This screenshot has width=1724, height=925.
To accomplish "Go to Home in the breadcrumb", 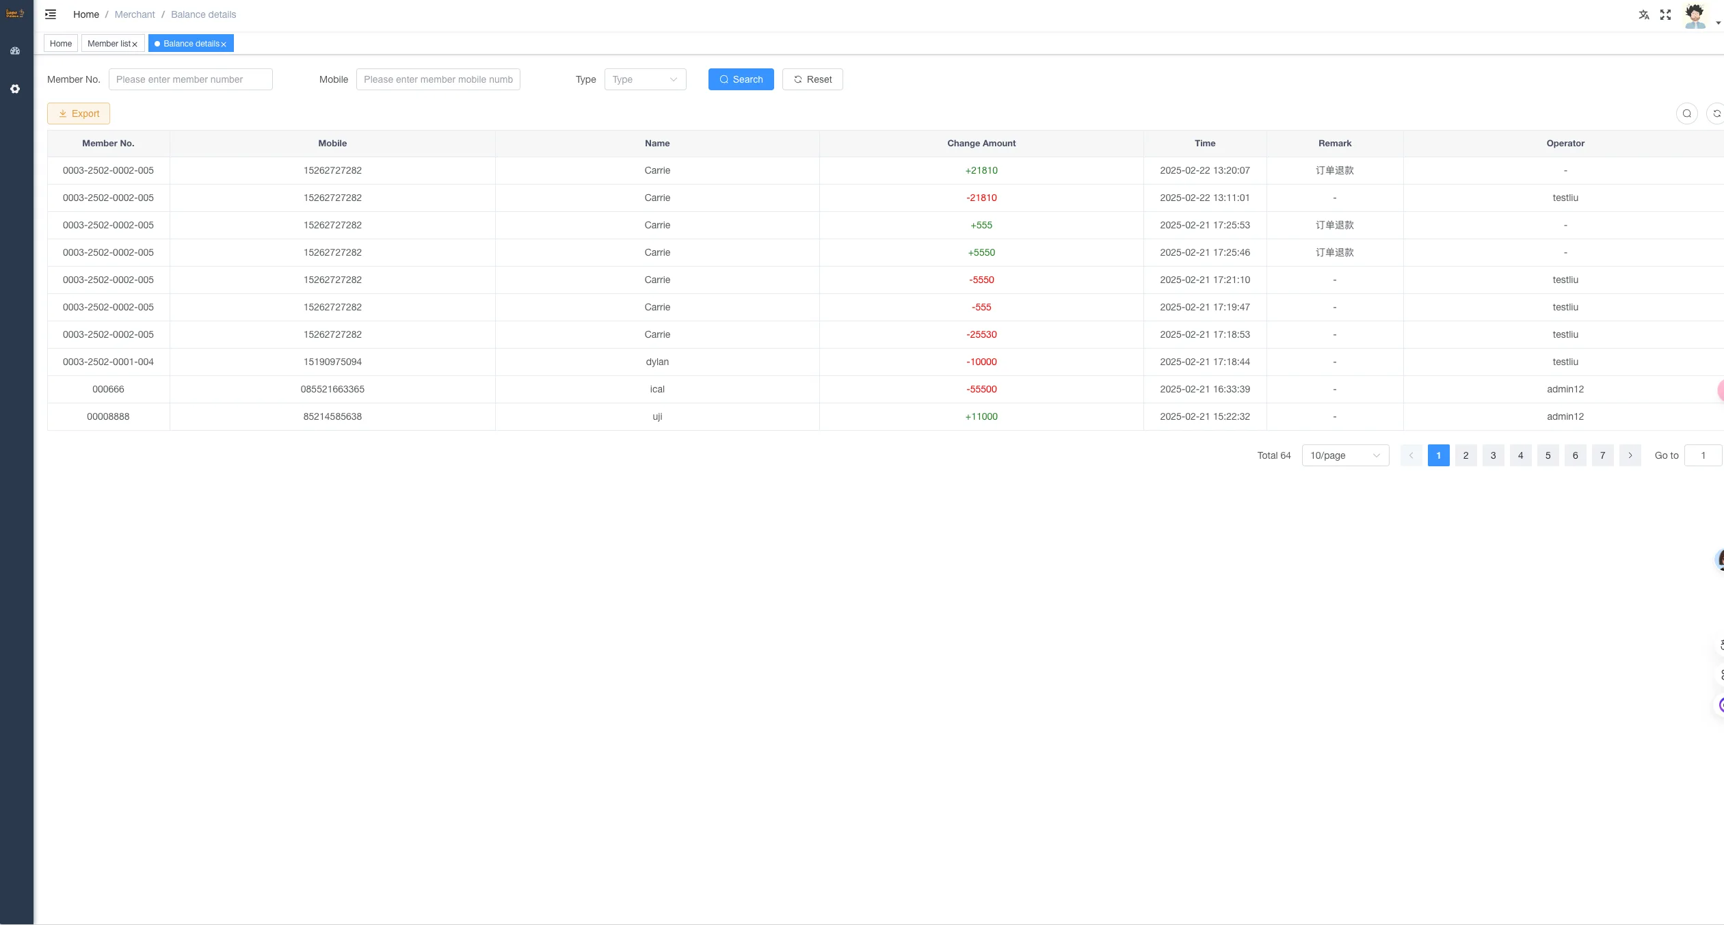I will pyautogui.click(x=86, y=14).
